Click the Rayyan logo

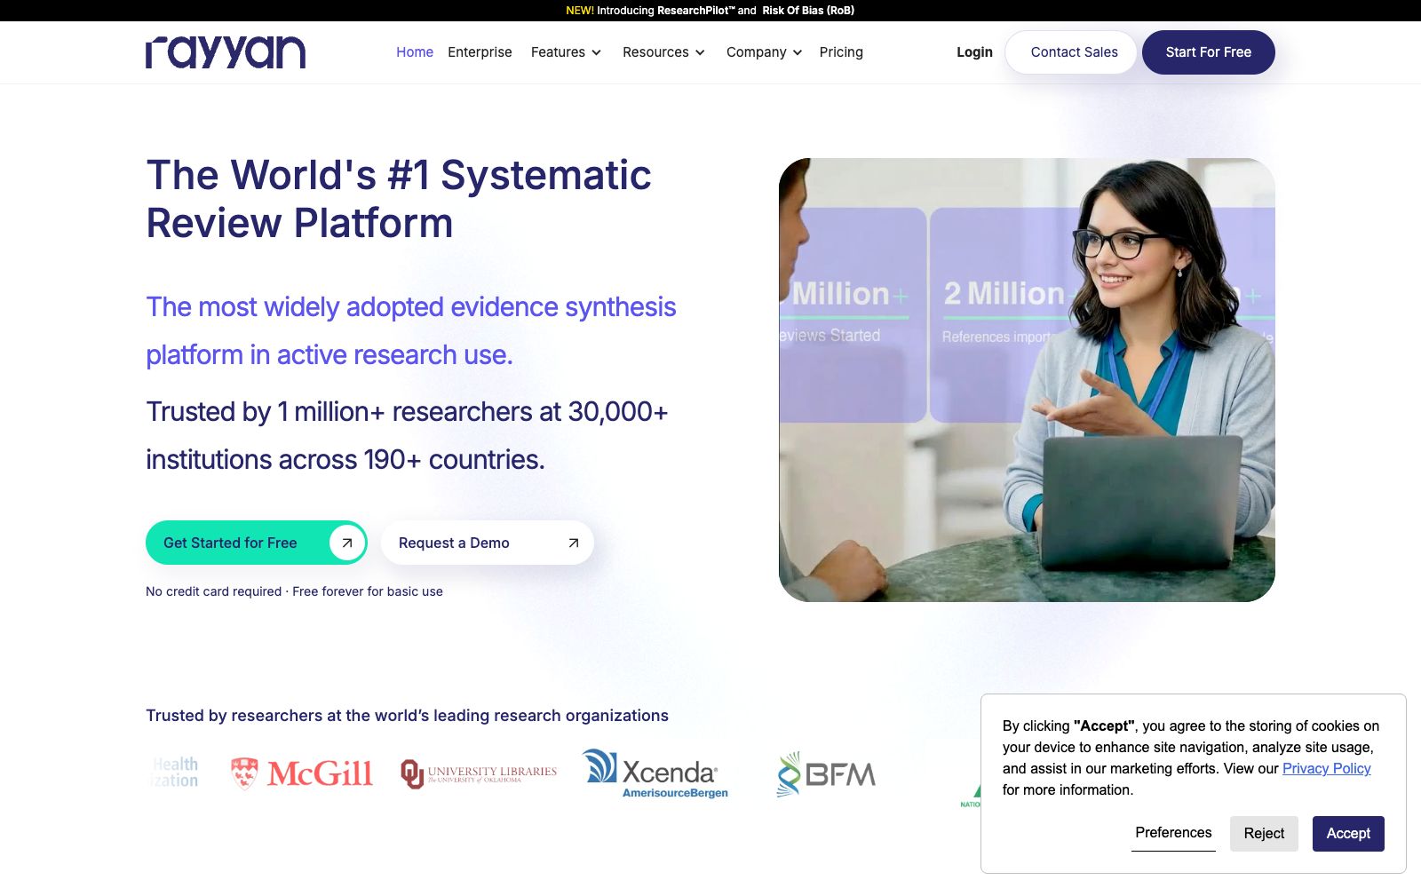(x=226, y=52)
